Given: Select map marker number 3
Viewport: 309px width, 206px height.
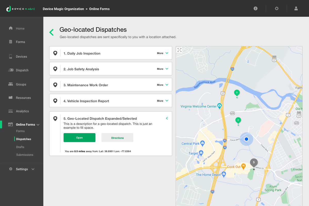Looking at the screenshot, I should (237, 93).
